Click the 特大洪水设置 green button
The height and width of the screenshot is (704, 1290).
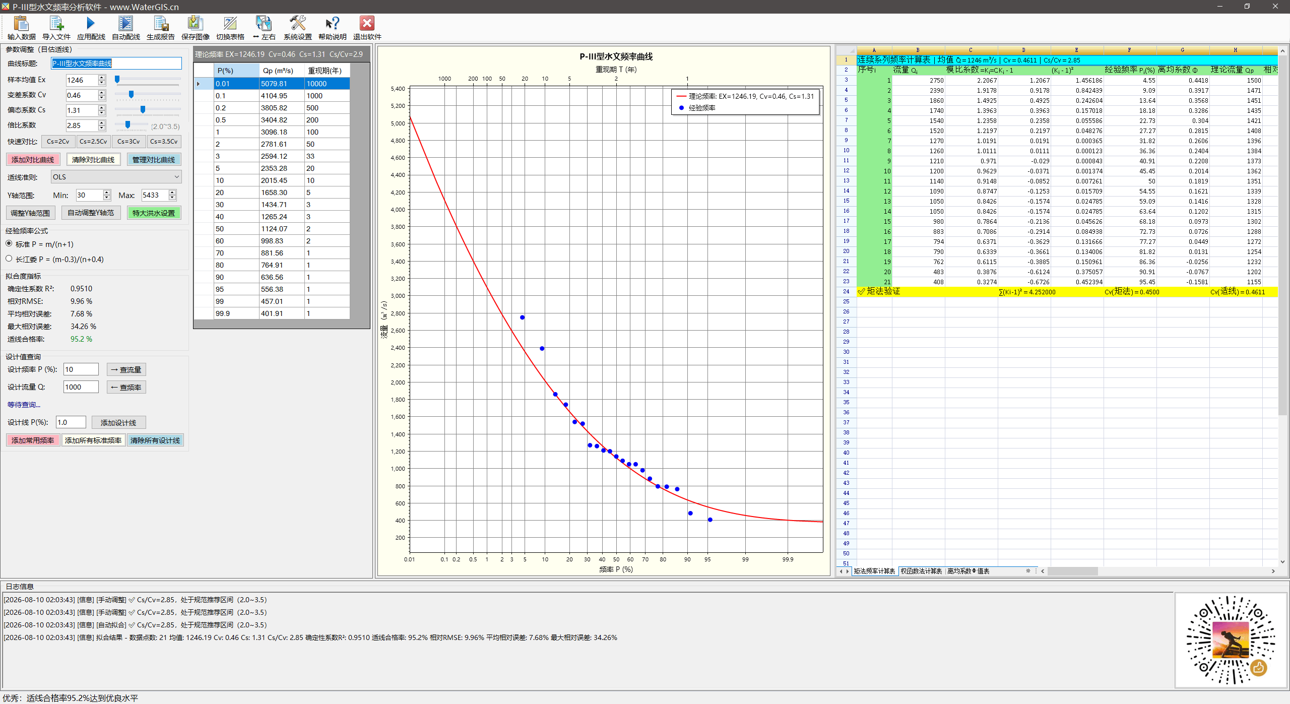pyautogui.click(x=154, y=213)
